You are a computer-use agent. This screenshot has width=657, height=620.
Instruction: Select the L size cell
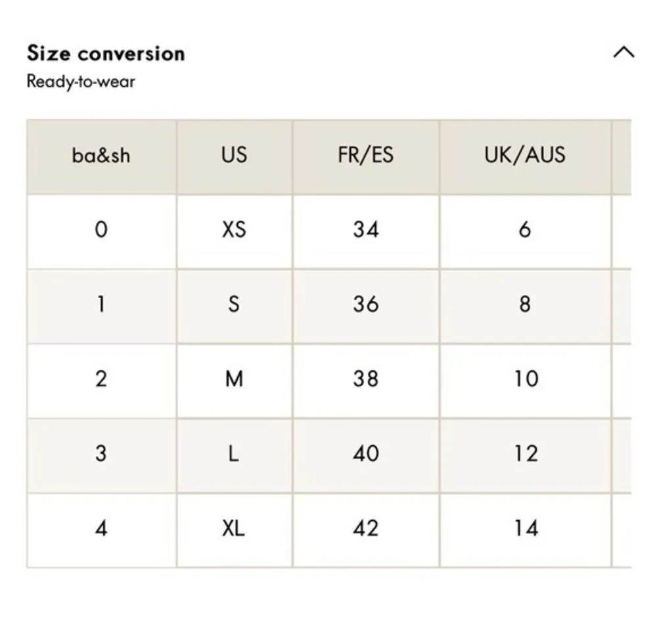coord(234,454)
